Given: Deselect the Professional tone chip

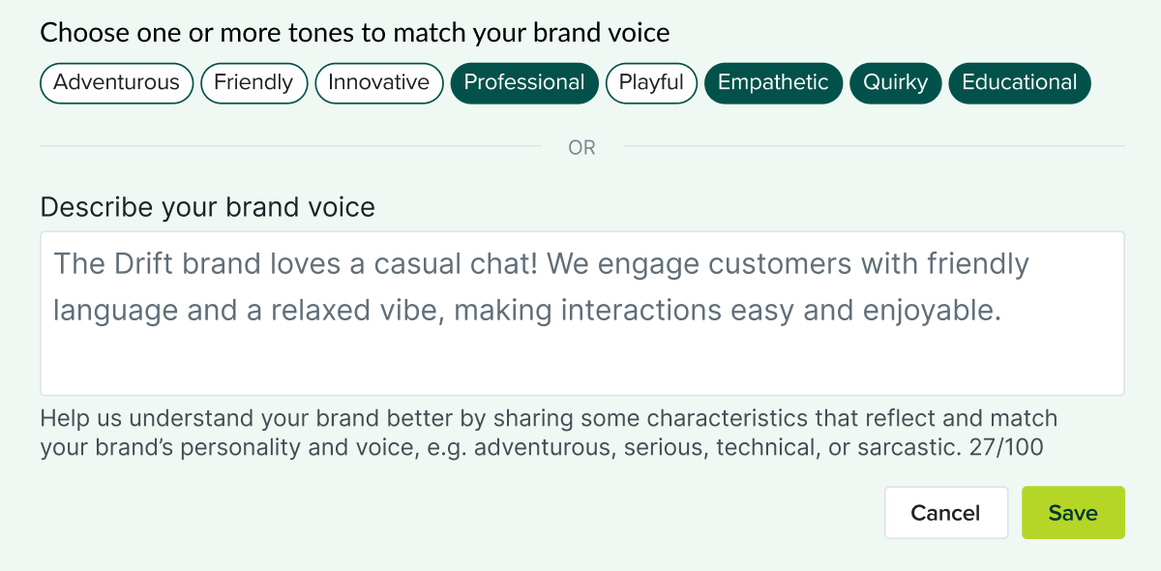Looking at the screenshot, I should tap(524, 82).
